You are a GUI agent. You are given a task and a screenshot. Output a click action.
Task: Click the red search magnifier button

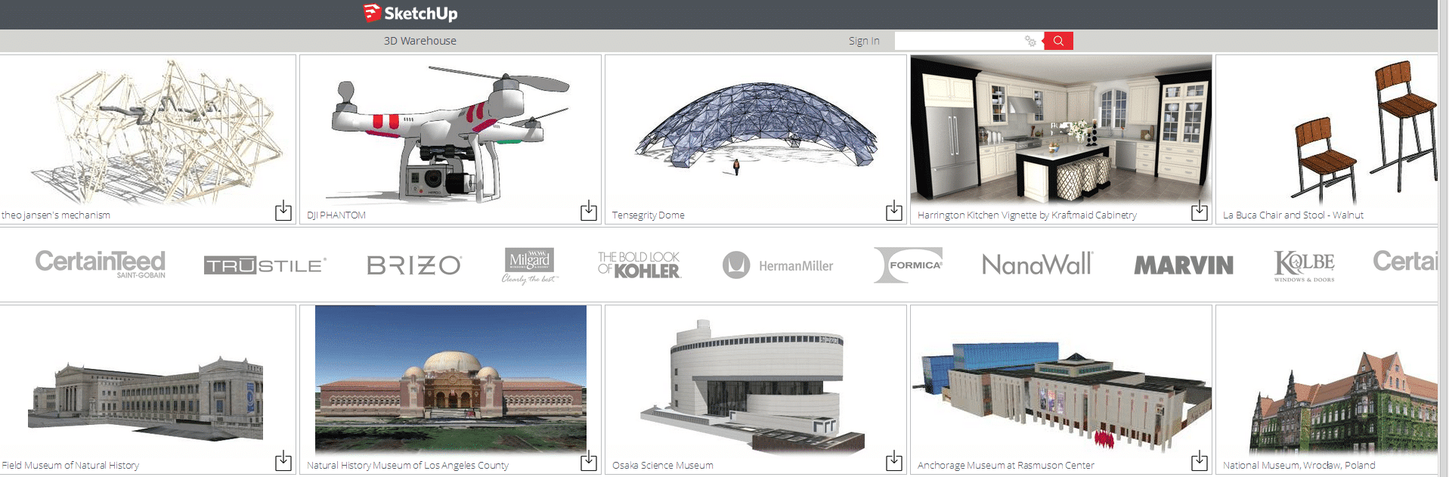(x=1058, y=41)
